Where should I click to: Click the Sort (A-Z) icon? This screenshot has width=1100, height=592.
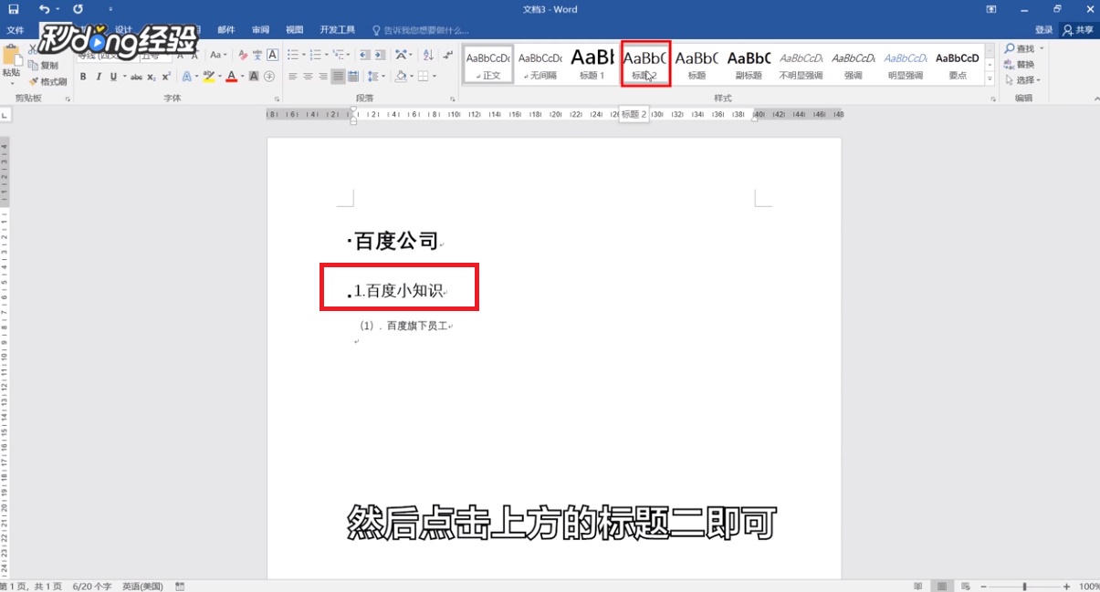(x=427, y=55)
